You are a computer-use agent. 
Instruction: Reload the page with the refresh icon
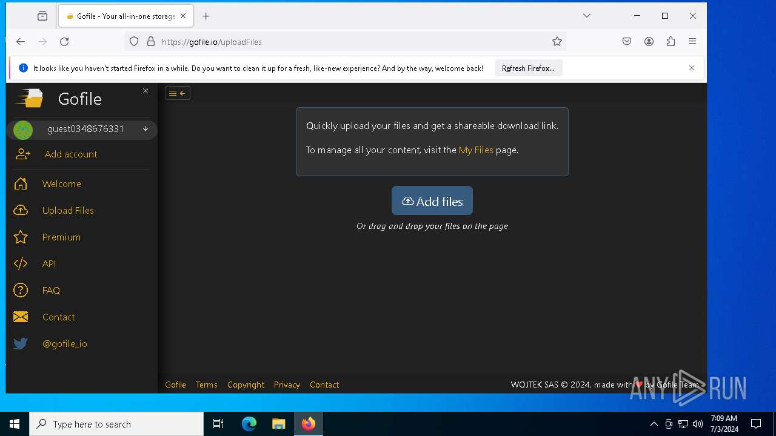(x=64, y=42)
